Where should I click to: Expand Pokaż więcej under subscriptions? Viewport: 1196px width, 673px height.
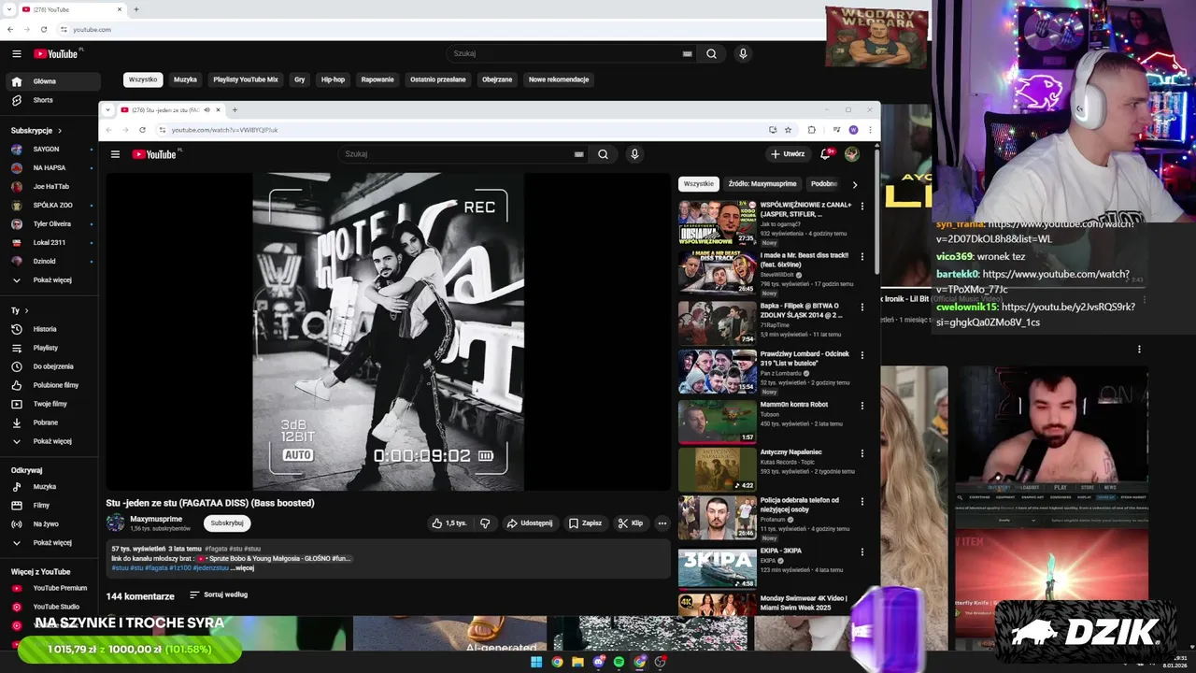coord(51,279)
